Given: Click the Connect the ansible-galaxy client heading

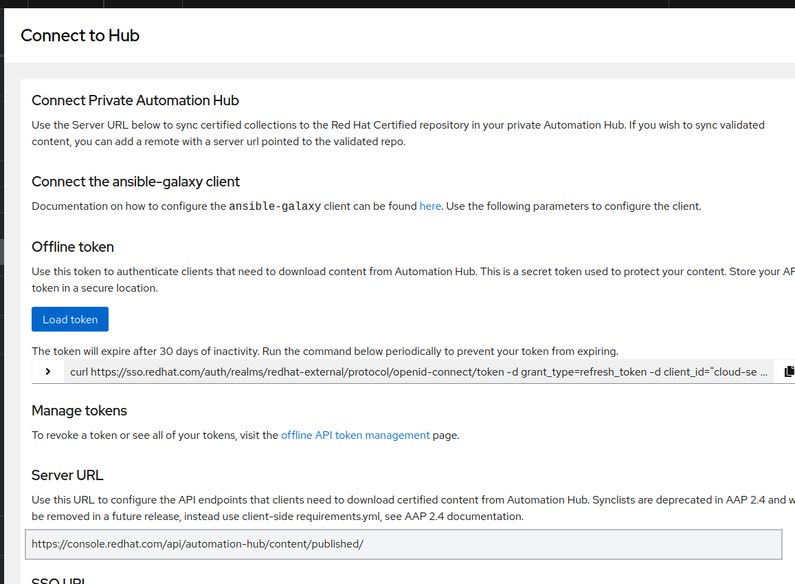Looking at the screenshot, I should point(136,182).
